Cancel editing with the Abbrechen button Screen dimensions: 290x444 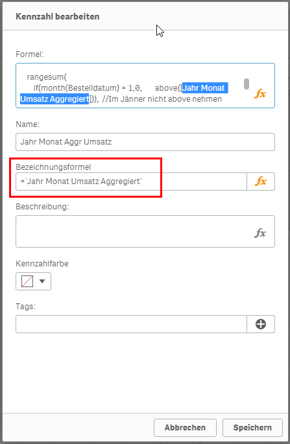[185, 428]
